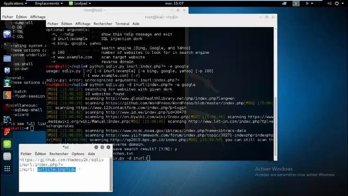Open the Emplacements menu in top bar
348x196 pixels.
(49, 3)
